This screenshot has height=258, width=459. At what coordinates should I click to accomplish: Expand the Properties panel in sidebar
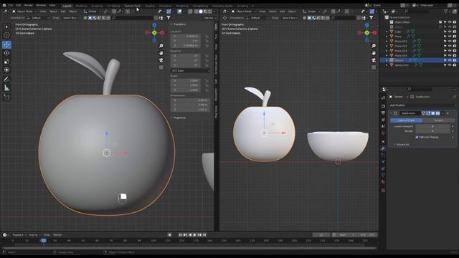(x=179, y=118)
